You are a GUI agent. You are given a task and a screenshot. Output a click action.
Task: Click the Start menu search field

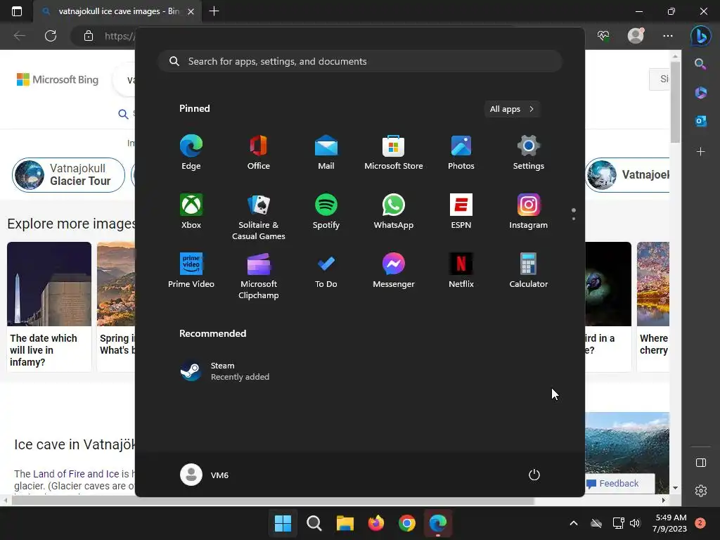[x=360, y=61]
